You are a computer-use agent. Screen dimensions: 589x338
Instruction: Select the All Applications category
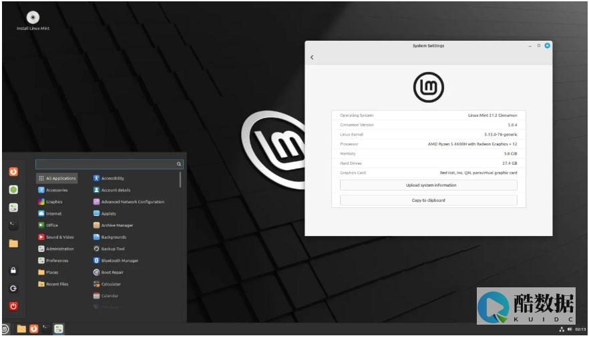click(x=57, y=178)
